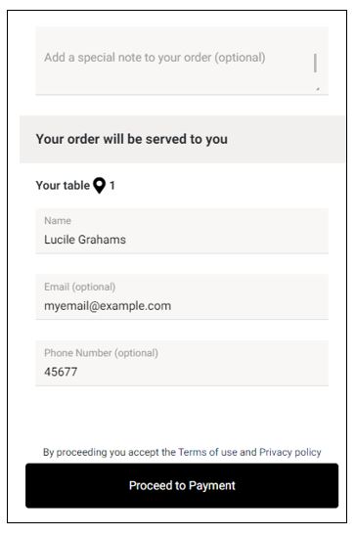Click the word 'Payment' on the black button

[x=212, y=486]
